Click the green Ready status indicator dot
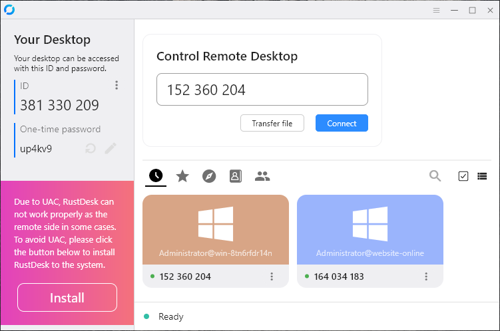Viewport: 500px width, 331px height. (x=146, y=316)
